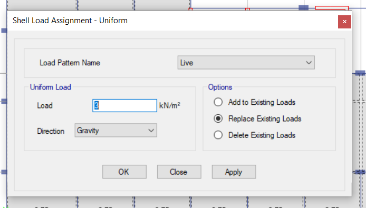Screen dimensions: 366x208
Task: Click the Options group title
Action: (220, 87)
